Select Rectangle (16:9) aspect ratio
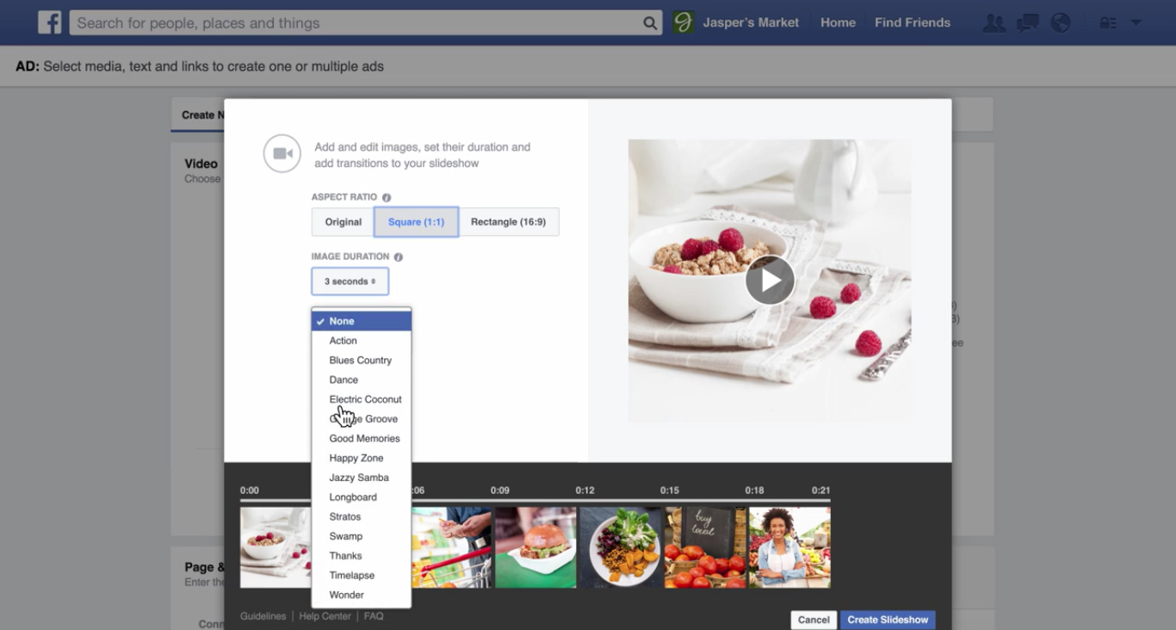The image size is (1176, 630). click(508, 222)
